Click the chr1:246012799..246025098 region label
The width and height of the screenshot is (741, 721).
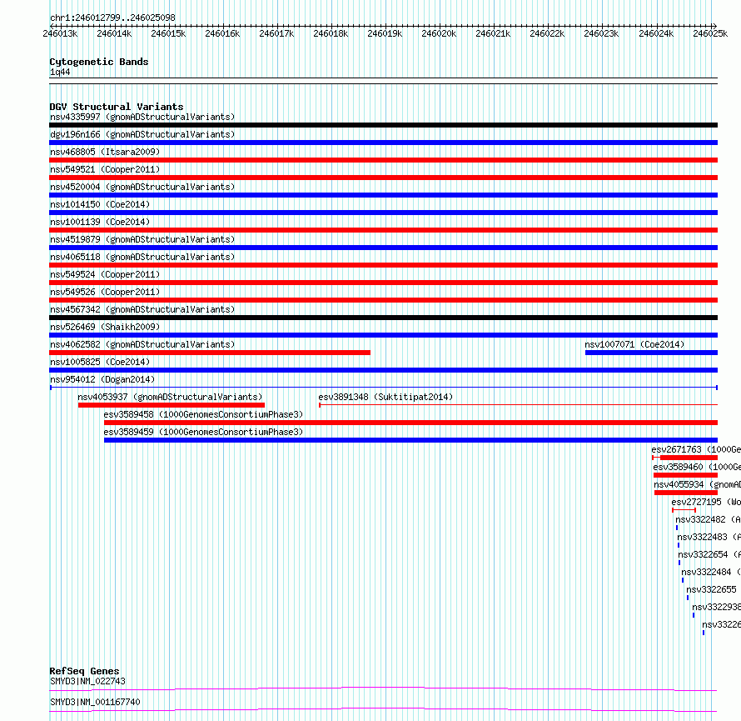[112, 18]
